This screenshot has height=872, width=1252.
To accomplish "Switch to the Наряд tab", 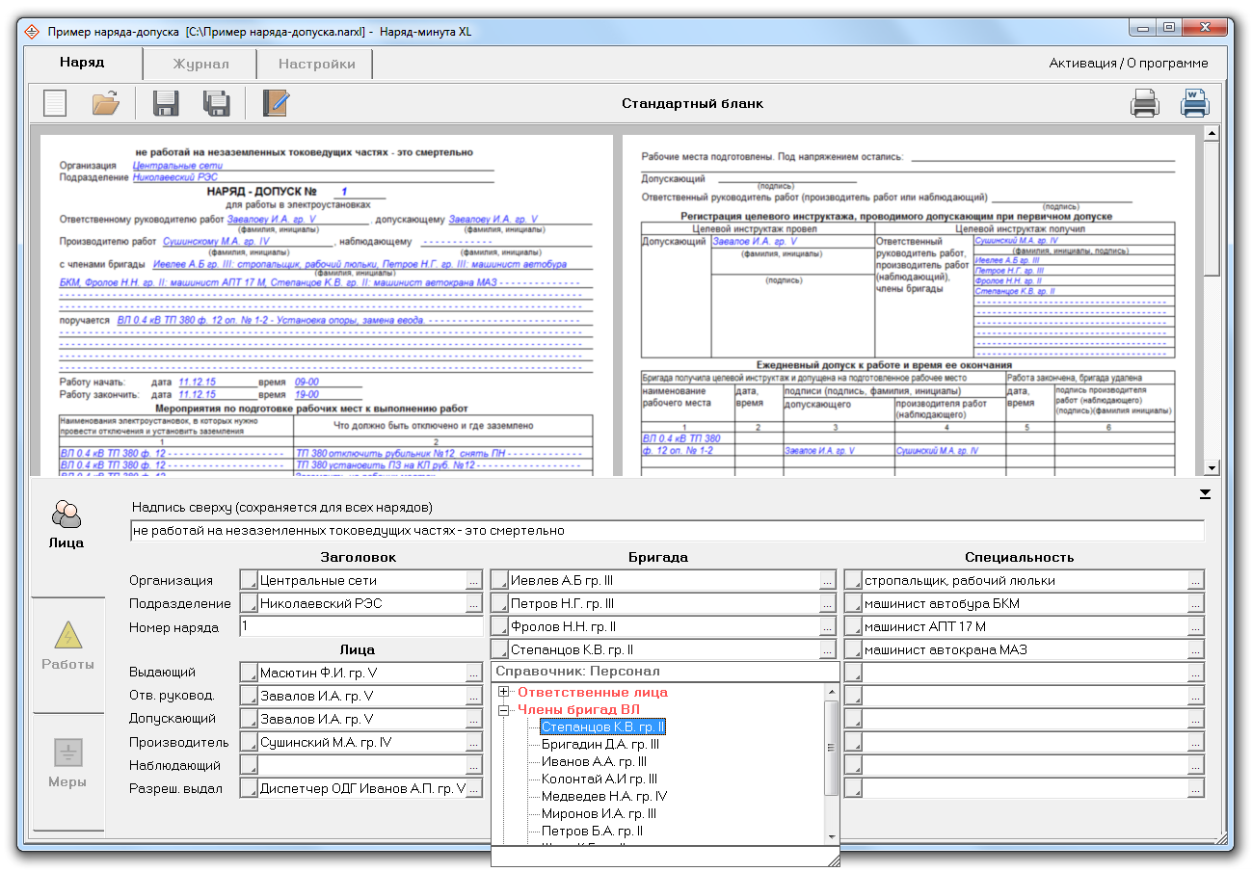I will point(82,63).
